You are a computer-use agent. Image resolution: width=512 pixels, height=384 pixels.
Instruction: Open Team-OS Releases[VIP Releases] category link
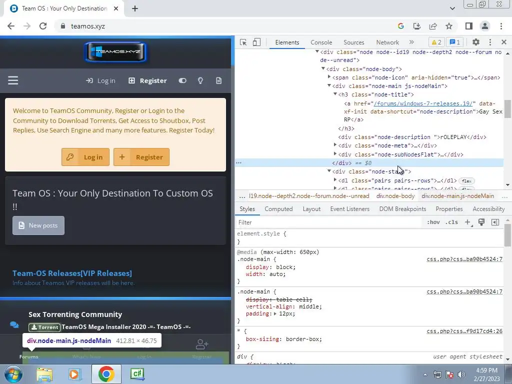point(72,273)
